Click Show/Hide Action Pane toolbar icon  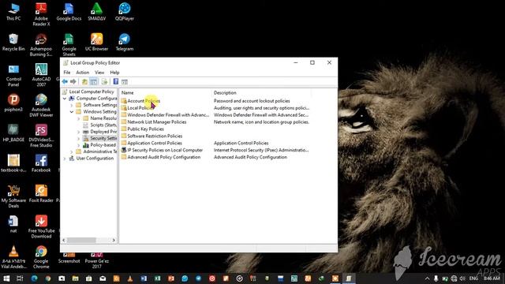pos(125,82)
